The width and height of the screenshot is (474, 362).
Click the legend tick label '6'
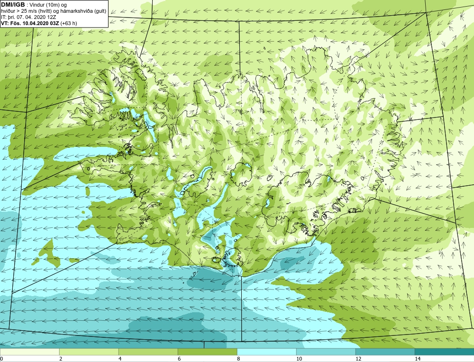point(179,359)
